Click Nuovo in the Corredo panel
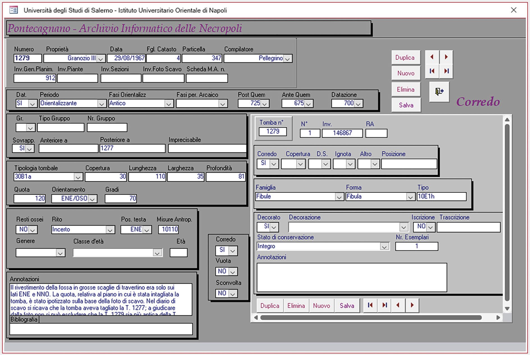This screenshot has width=530, height=355. coord(321,306)
